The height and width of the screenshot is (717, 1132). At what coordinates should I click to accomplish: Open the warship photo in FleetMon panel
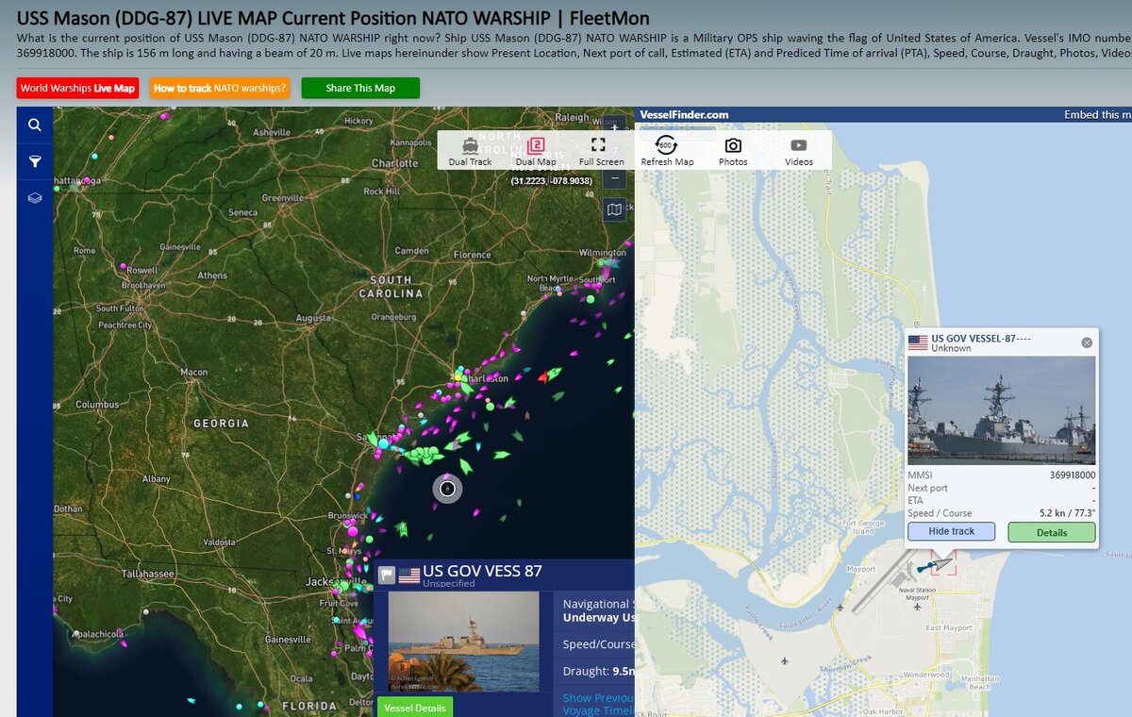463,642
